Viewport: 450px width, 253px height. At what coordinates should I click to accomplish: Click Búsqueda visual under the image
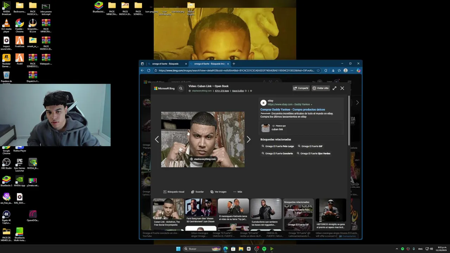click(174, 192)
